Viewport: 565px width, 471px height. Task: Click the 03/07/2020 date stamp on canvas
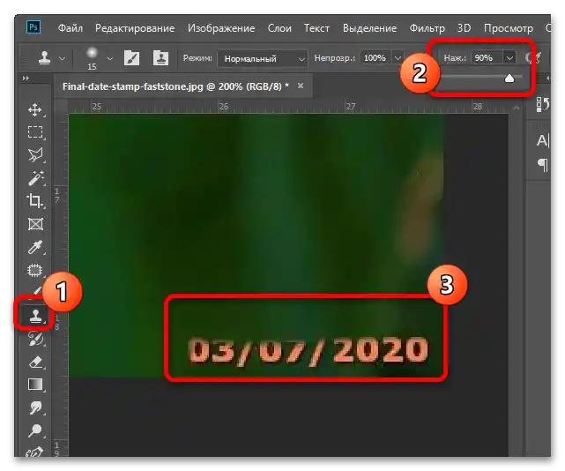coord(309,350)
